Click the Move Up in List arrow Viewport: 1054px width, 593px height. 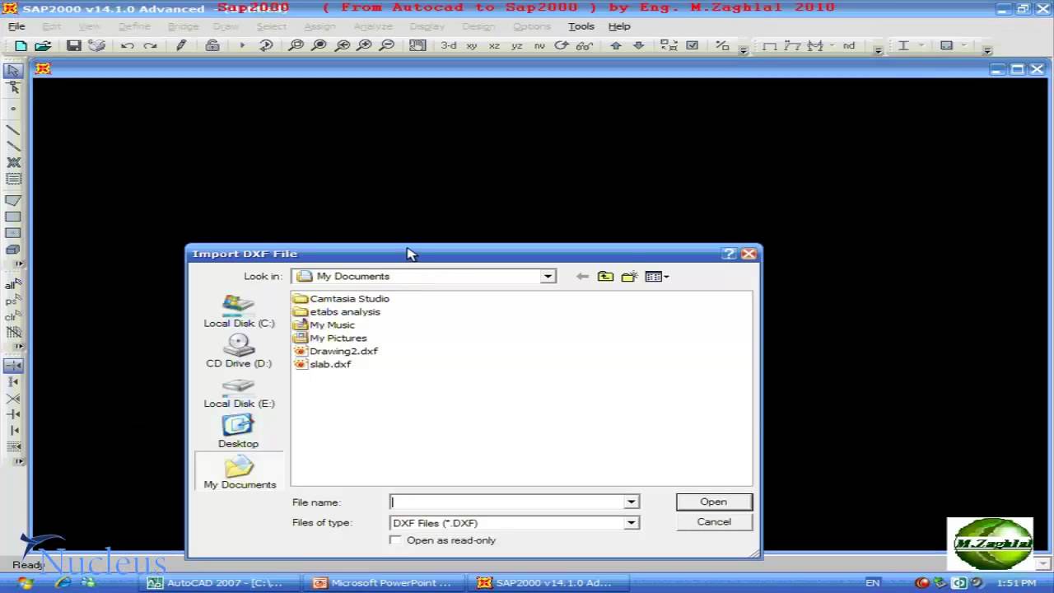coord(615,46)
